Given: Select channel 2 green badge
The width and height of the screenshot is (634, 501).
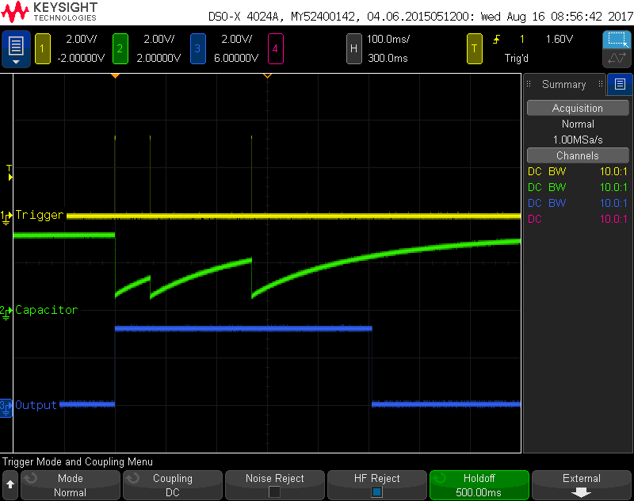Looking at the screenshot, I should (120, 48).
